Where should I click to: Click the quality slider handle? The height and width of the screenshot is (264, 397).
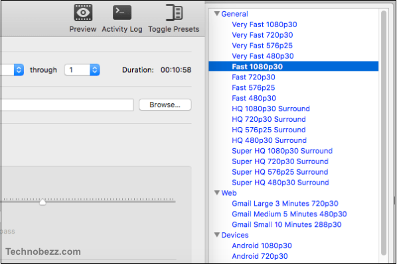click(42, 202)
